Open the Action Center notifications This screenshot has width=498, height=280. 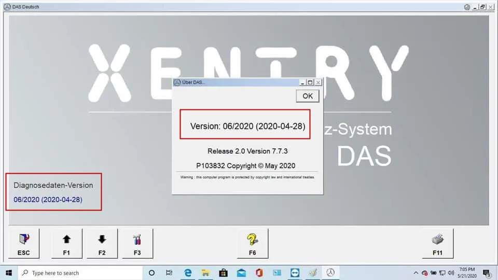tap(487, 273)
